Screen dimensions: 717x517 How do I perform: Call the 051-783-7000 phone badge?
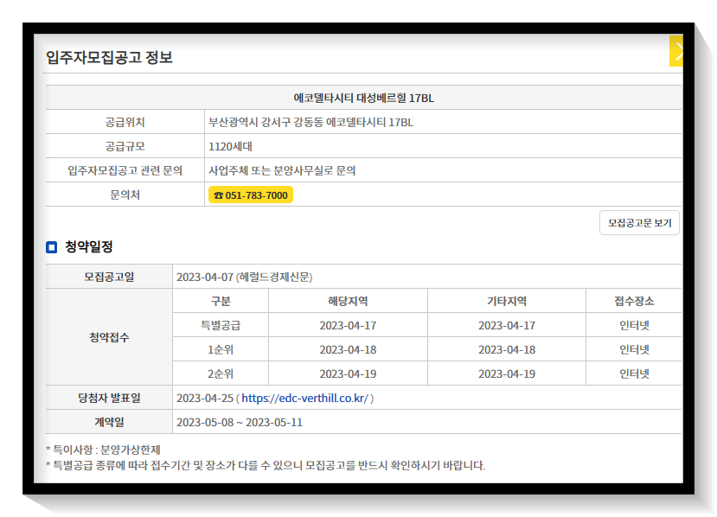[251, 195]
